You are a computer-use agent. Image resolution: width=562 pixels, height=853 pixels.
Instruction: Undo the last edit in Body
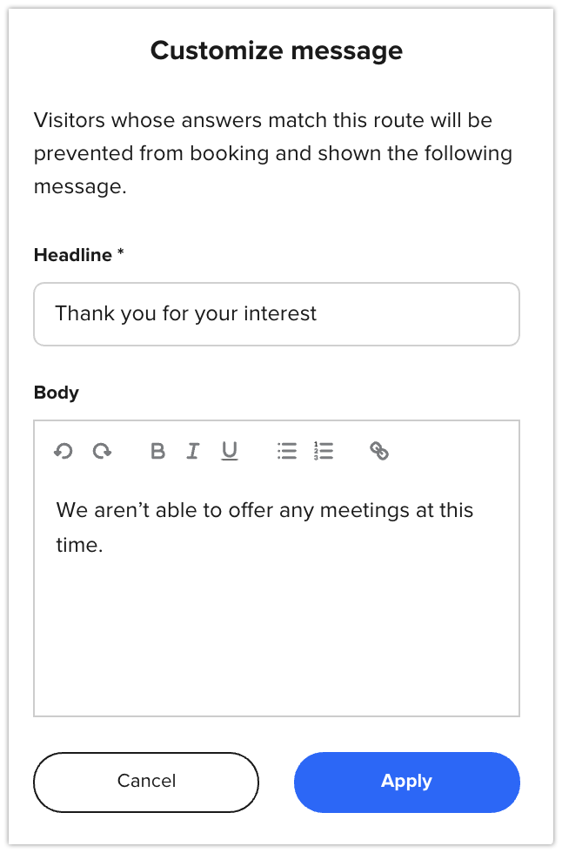click(x=63, y=451)
